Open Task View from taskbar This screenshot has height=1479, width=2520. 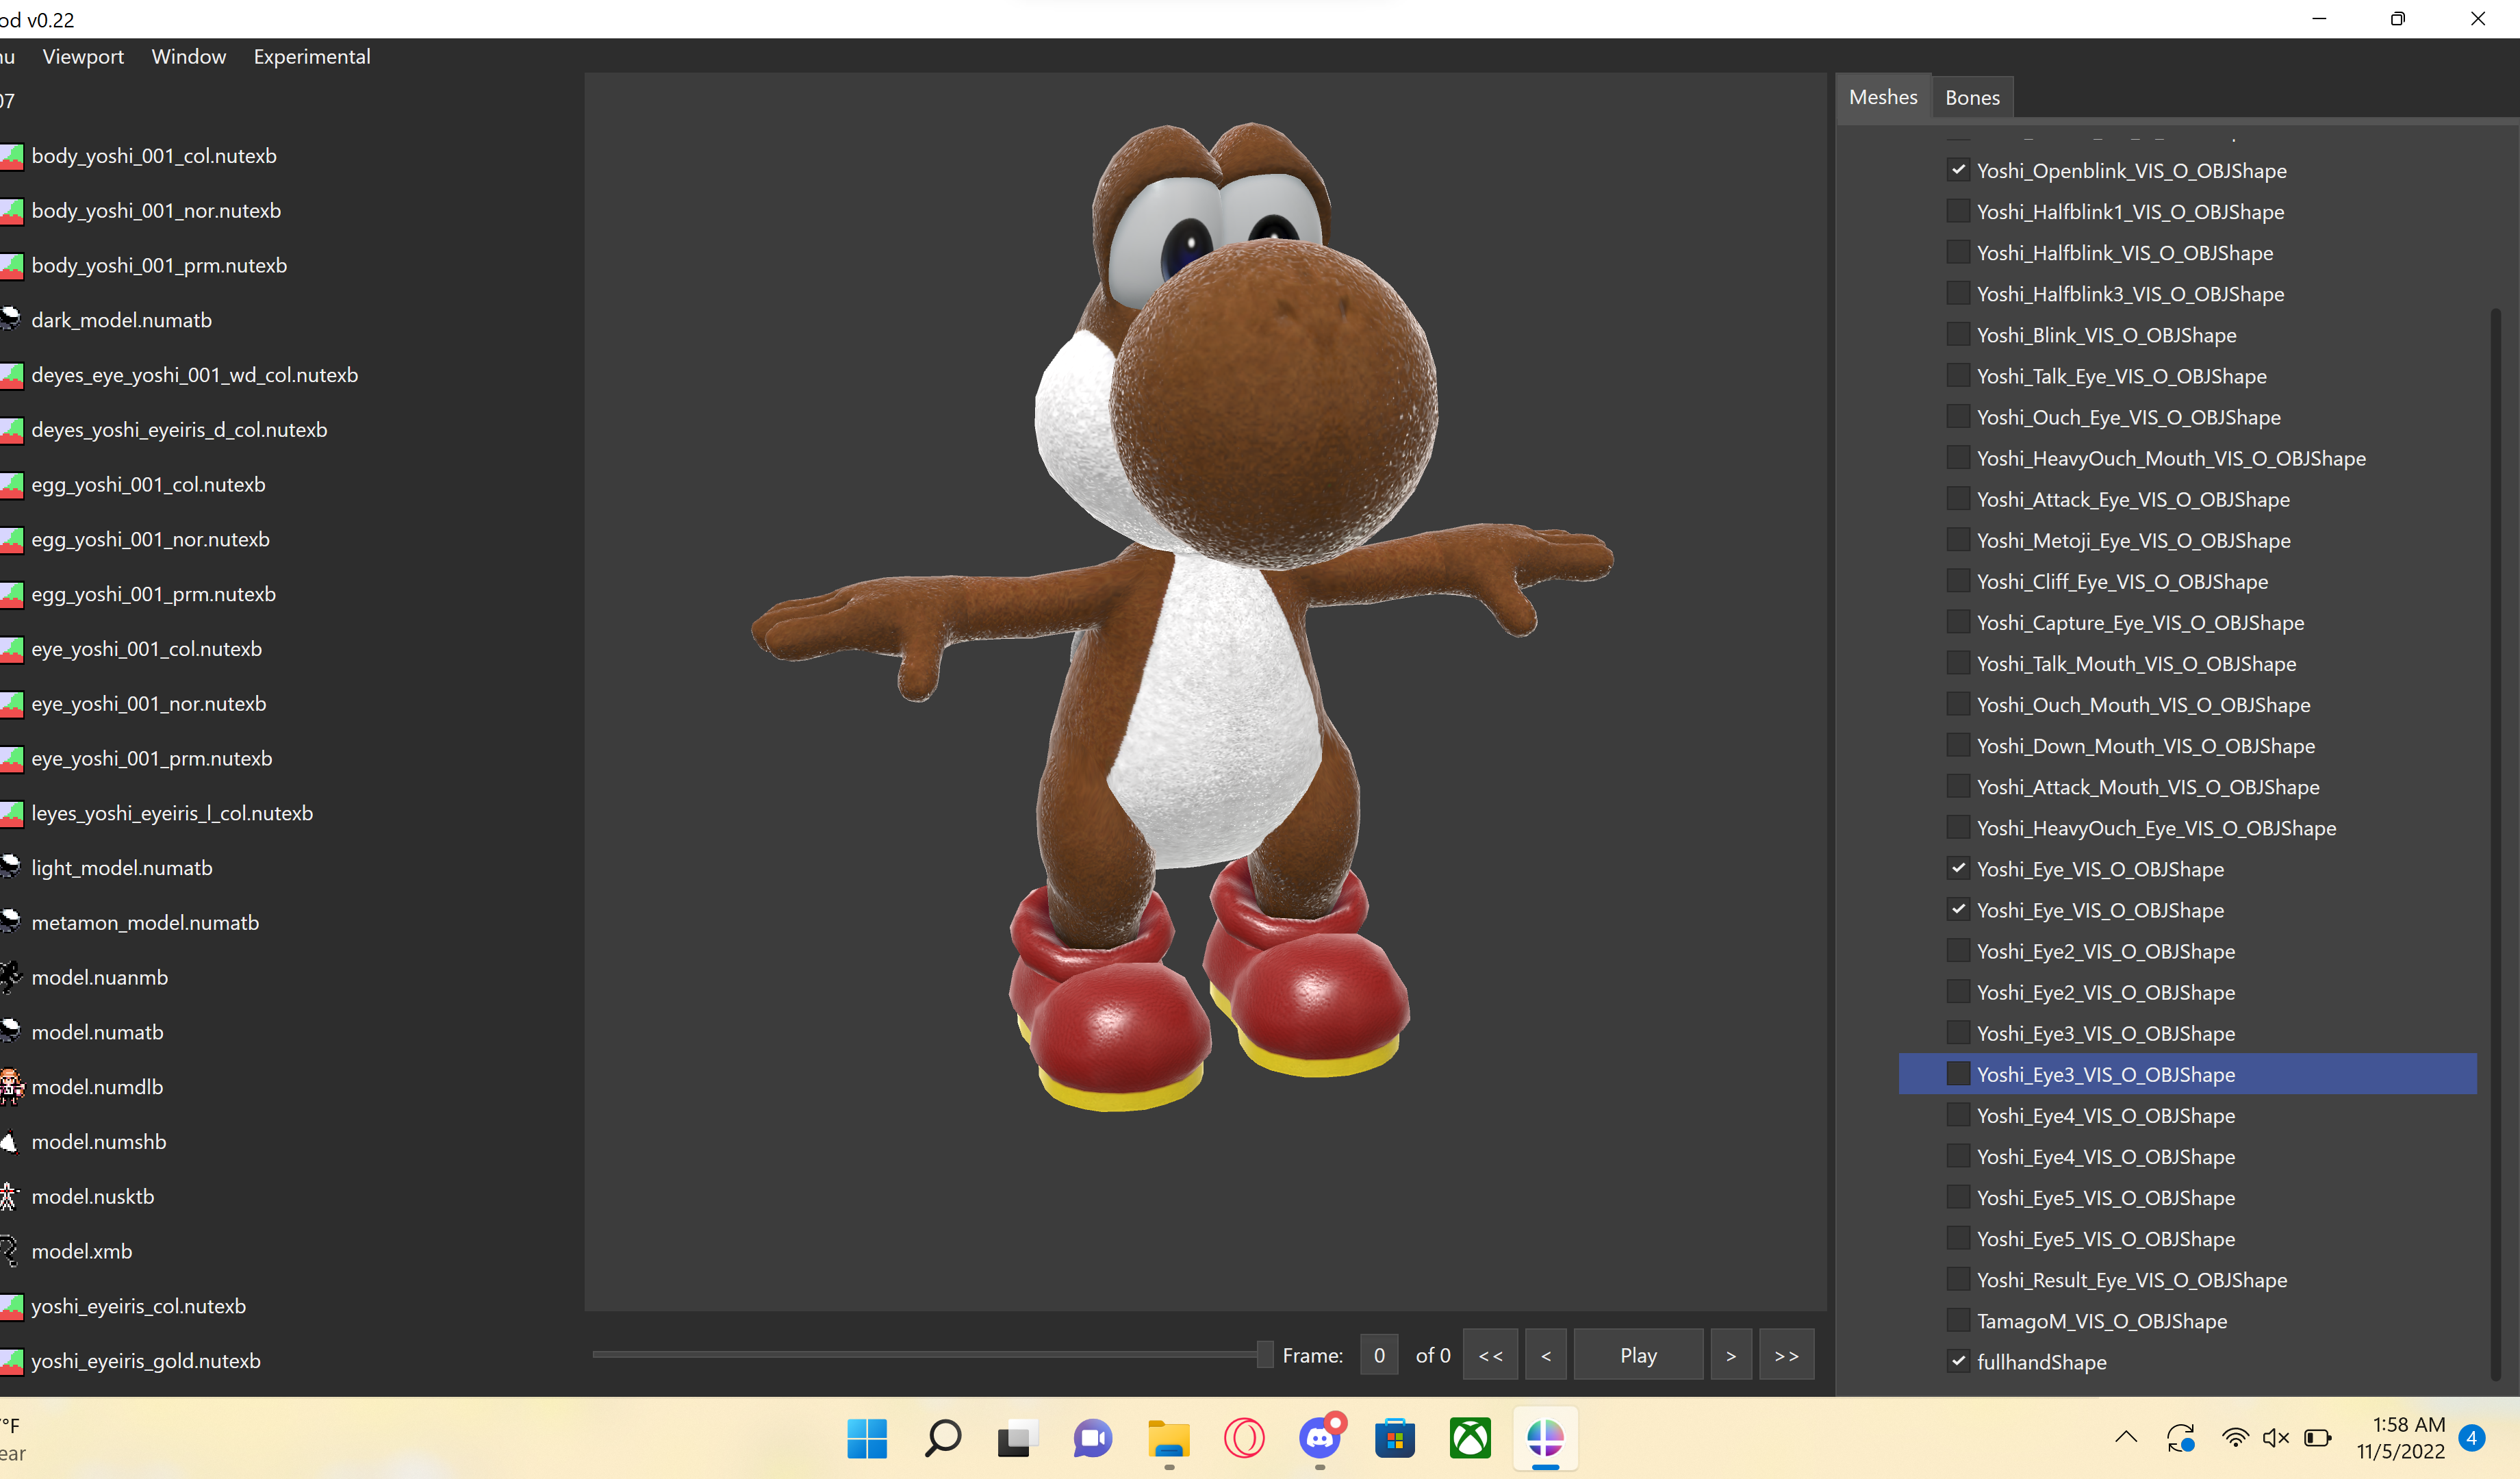click(x=1017, y=1439)
